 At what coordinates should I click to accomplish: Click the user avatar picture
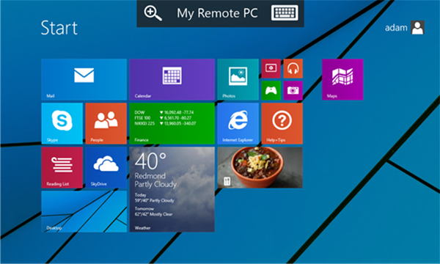[417, 27]
